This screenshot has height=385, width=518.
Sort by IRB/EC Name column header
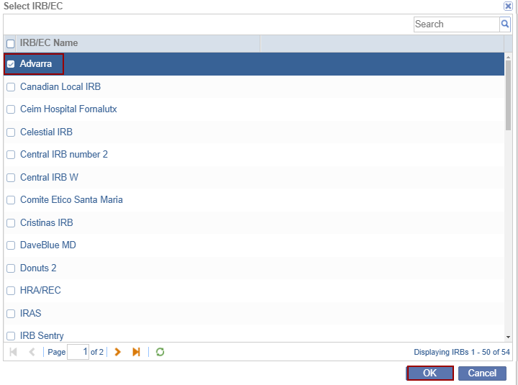point(49,43)
